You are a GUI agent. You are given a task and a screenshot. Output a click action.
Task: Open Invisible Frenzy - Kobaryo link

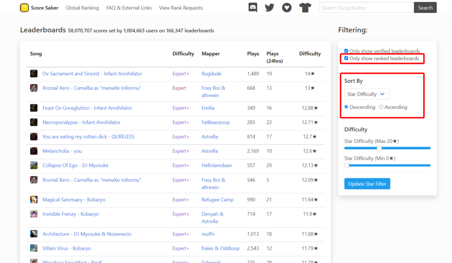[x=71, y=214]
